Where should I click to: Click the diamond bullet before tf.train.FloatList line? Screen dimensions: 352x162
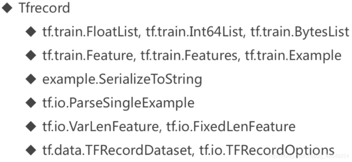(31, 32)
